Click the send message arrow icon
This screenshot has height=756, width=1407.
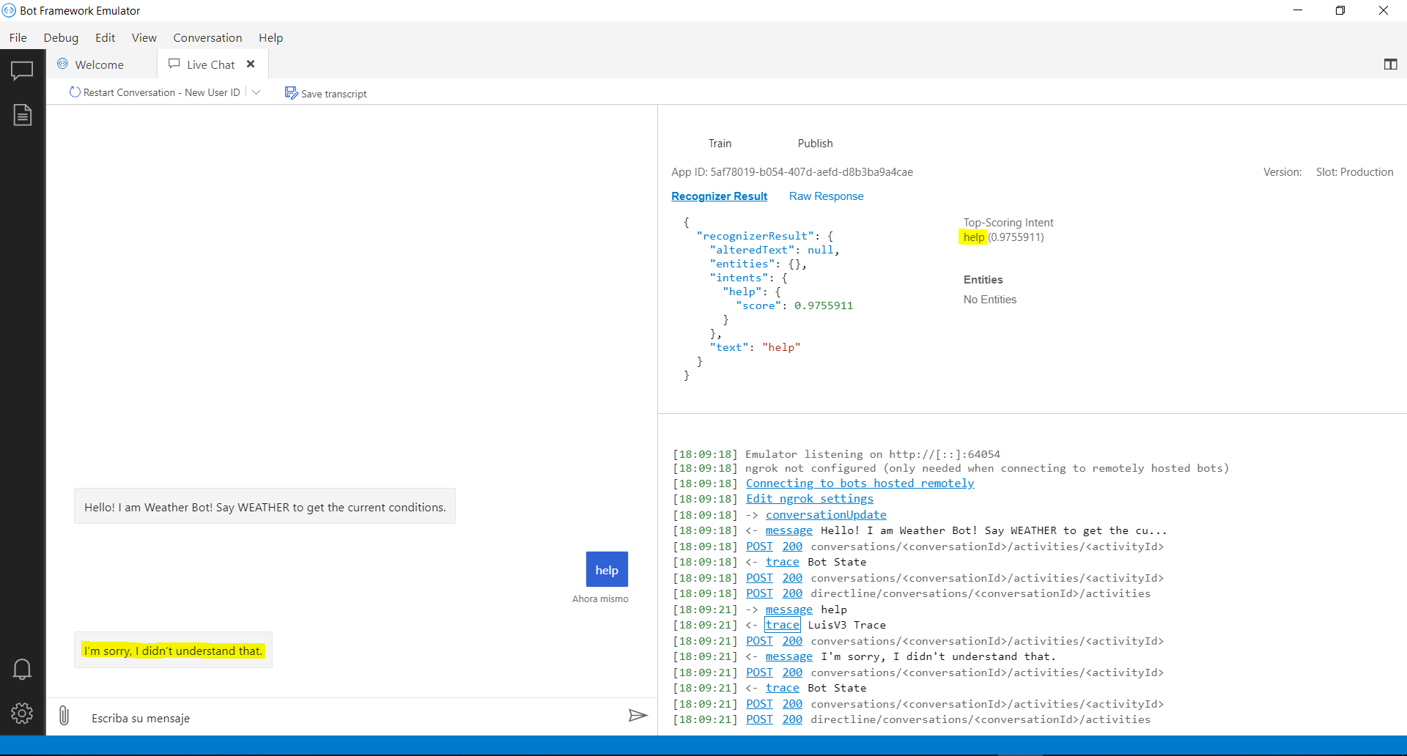coord(638,715)
